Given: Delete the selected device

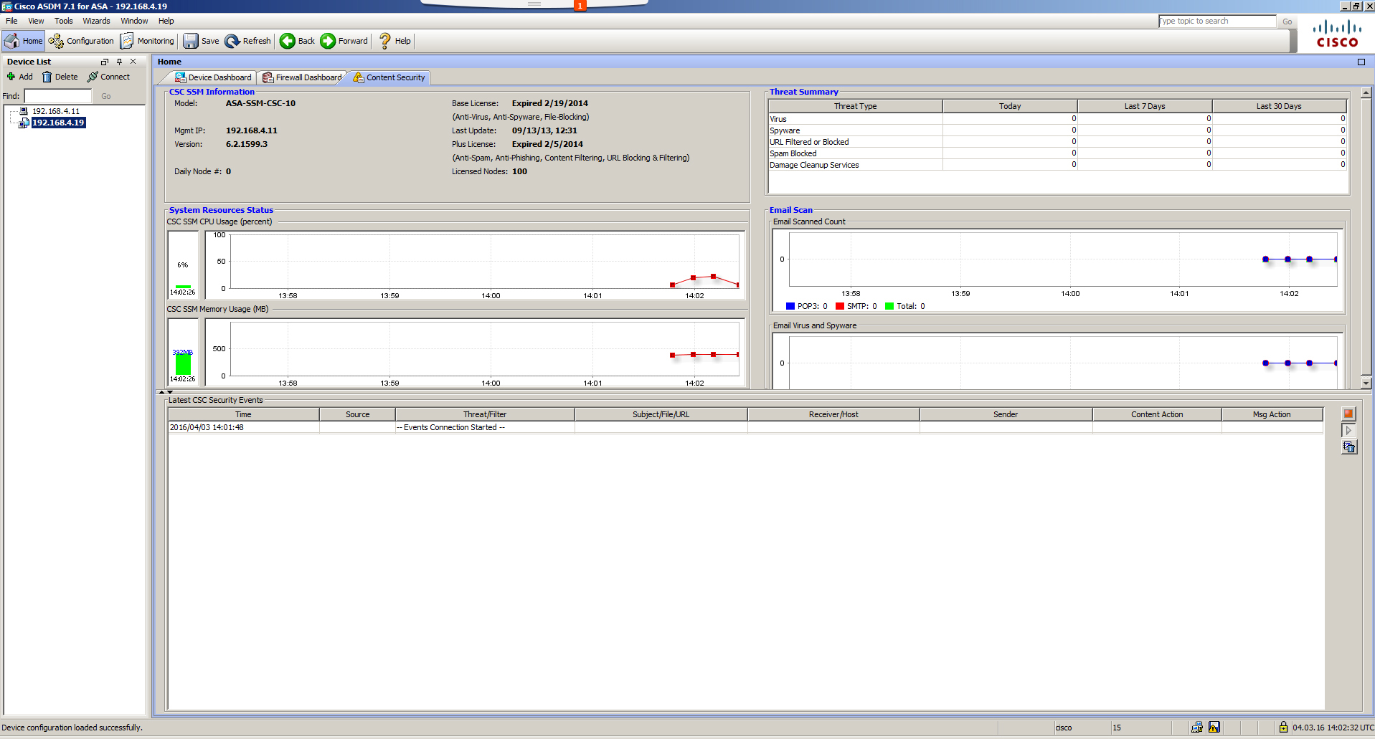Looking at the screenshot, I should [60, 77].
